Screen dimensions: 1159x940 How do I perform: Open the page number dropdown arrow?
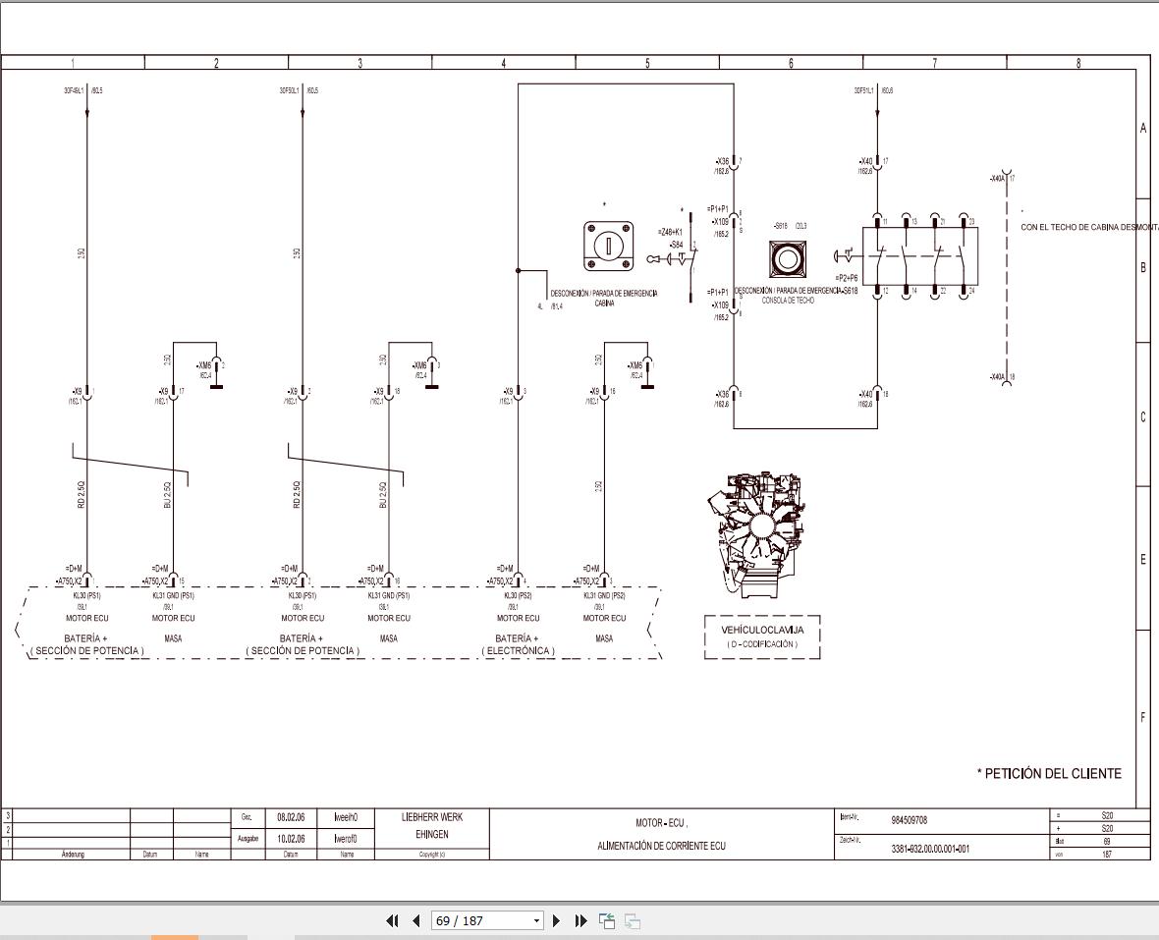tap(536, 920)
